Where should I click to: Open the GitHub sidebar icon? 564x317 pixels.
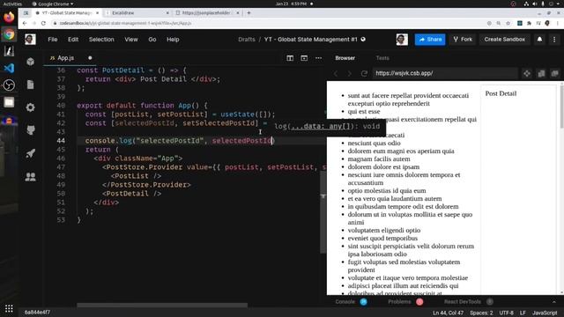point(31,130)
